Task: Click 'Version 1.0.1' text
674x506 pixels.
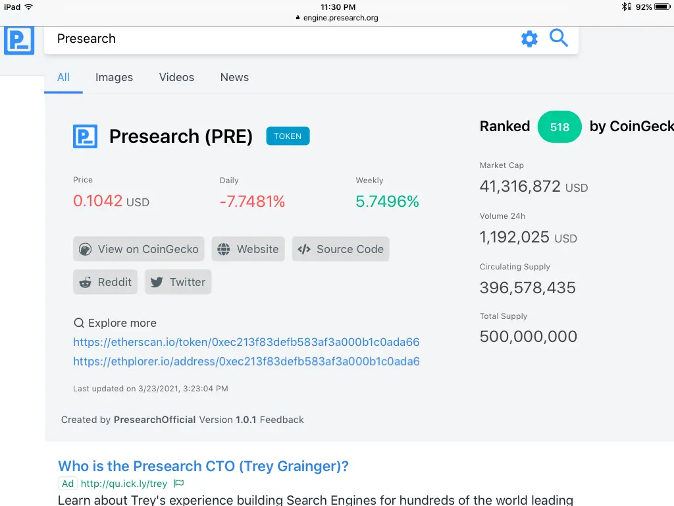Action: (227, 420)
